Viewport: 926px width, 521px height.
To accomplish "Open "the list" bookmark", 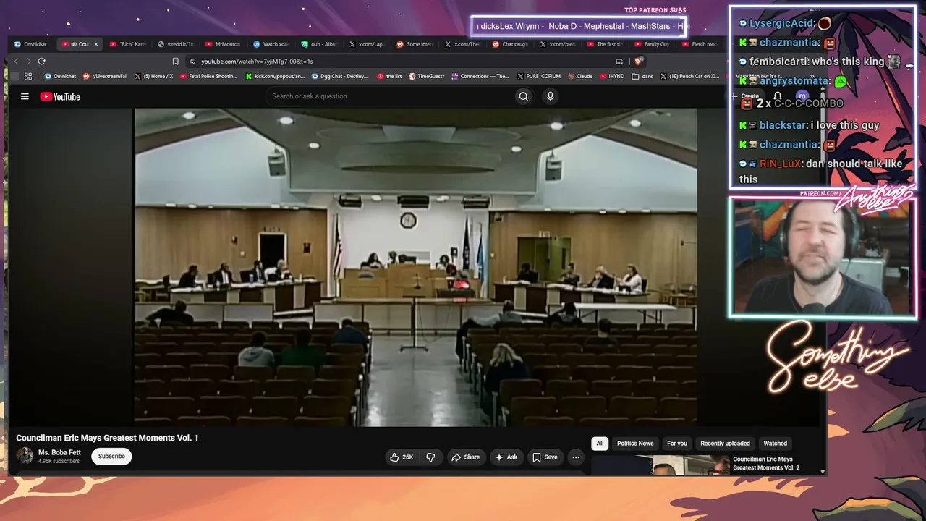I will (x=390, y=76).
